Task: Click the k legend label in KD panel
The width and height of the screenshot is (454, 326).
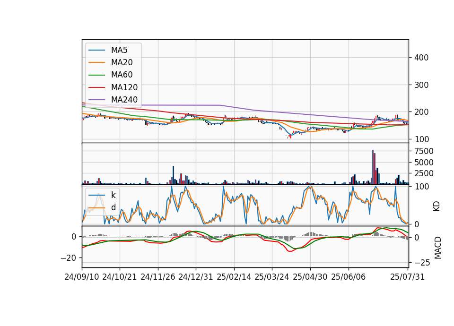Action: pyautogui.click(x=113, y=195)
